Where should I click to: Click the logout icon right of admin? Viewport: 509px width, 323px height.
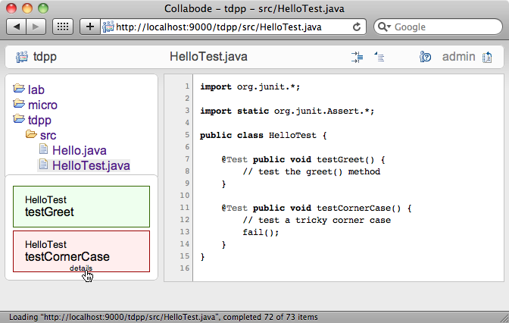(487, 57)
